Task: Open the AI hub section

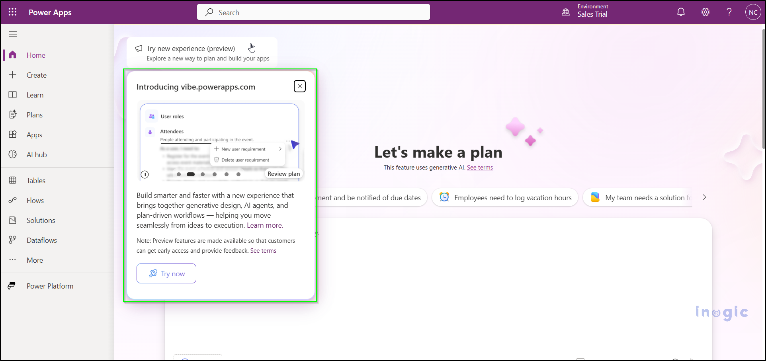Action: tap(37, 154)
